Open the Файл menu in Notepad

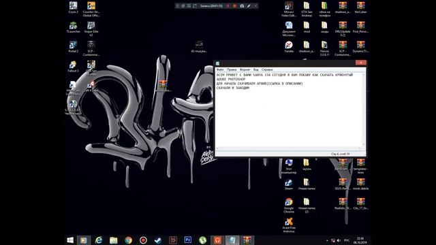pos(220,69)
